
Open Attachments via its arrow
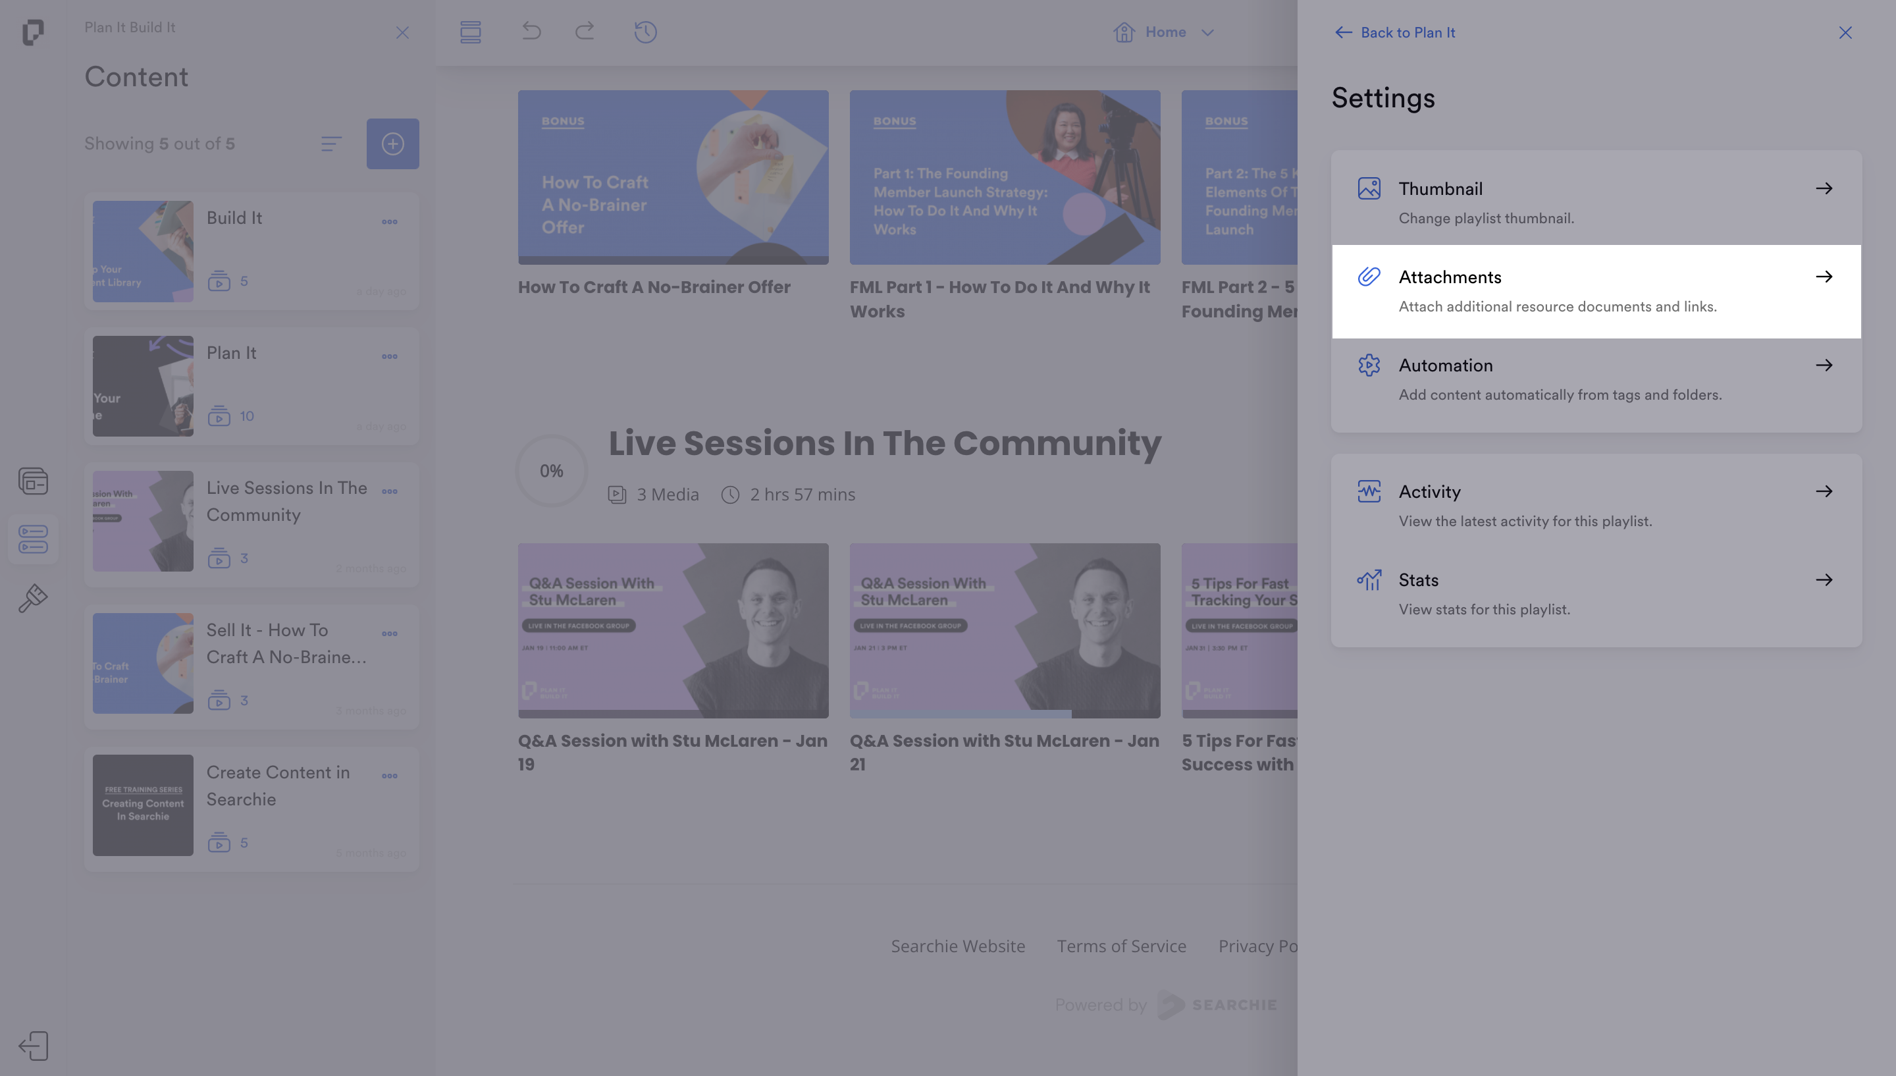pyautogui.click(x=1824, y=277)
